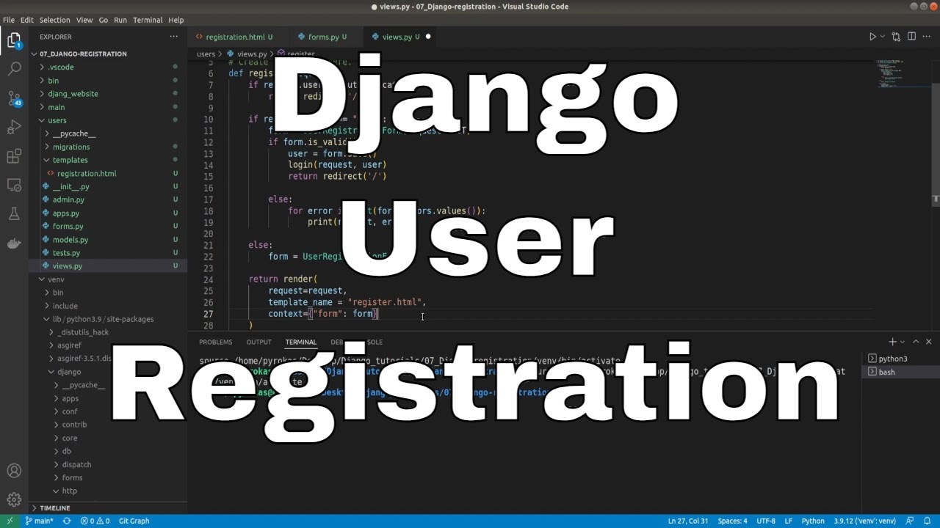Open Source Control view with 43 badge
Image resolution: width=940 pixels, height=528 pixels.
[14, 98]
